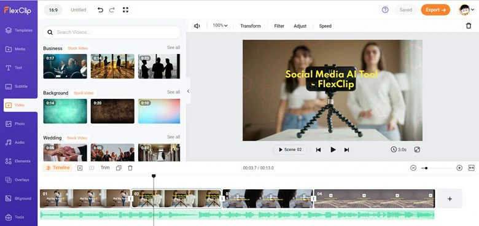Image resolution: width=479 pixels, height=226 pixels.
Task: See all Business videos
Action: click(173, 47)
